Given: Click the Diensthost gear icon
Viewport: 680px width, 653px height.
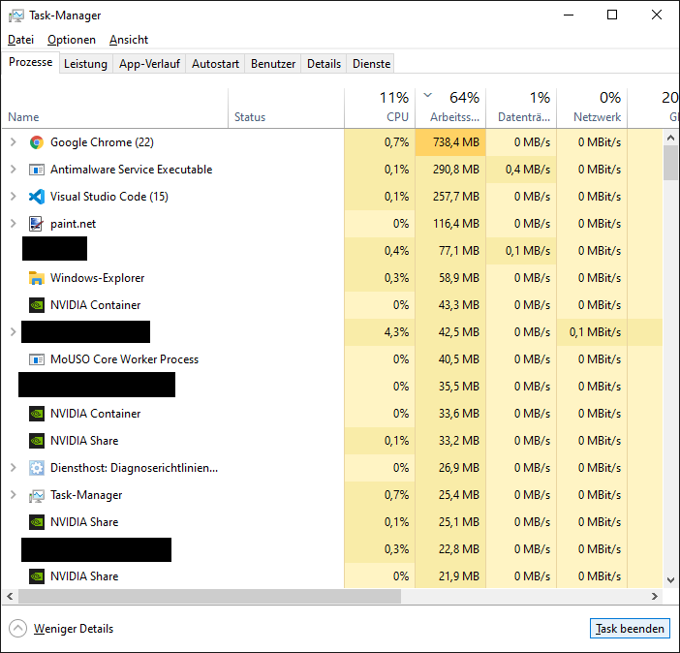Looking at the screenshot, I should [x=37, y=468].
